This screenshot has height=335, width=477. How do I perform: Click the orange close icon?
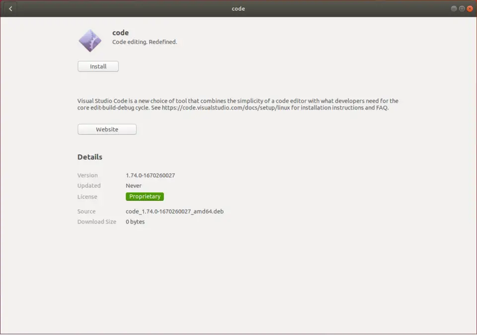(x=470, y=8)
